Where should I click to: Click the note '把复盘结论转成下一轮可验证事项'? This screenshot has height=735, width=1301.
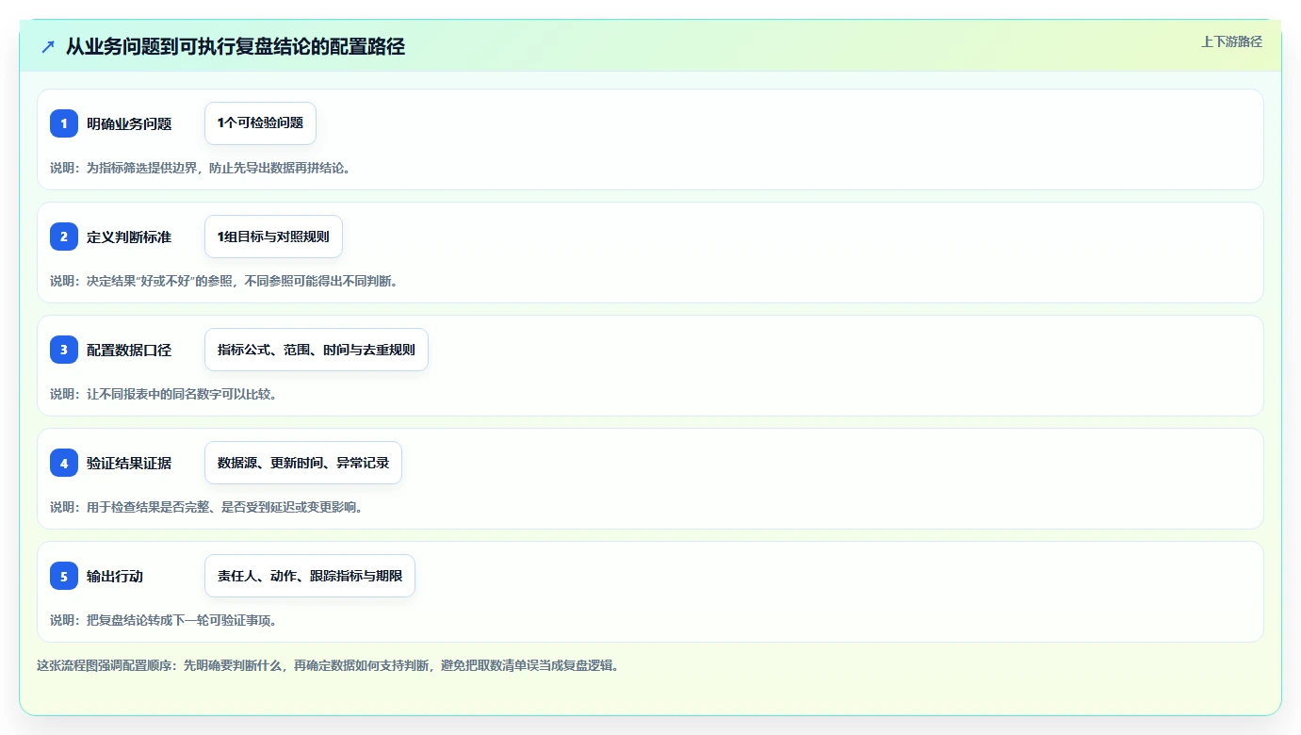coord(164,620)
